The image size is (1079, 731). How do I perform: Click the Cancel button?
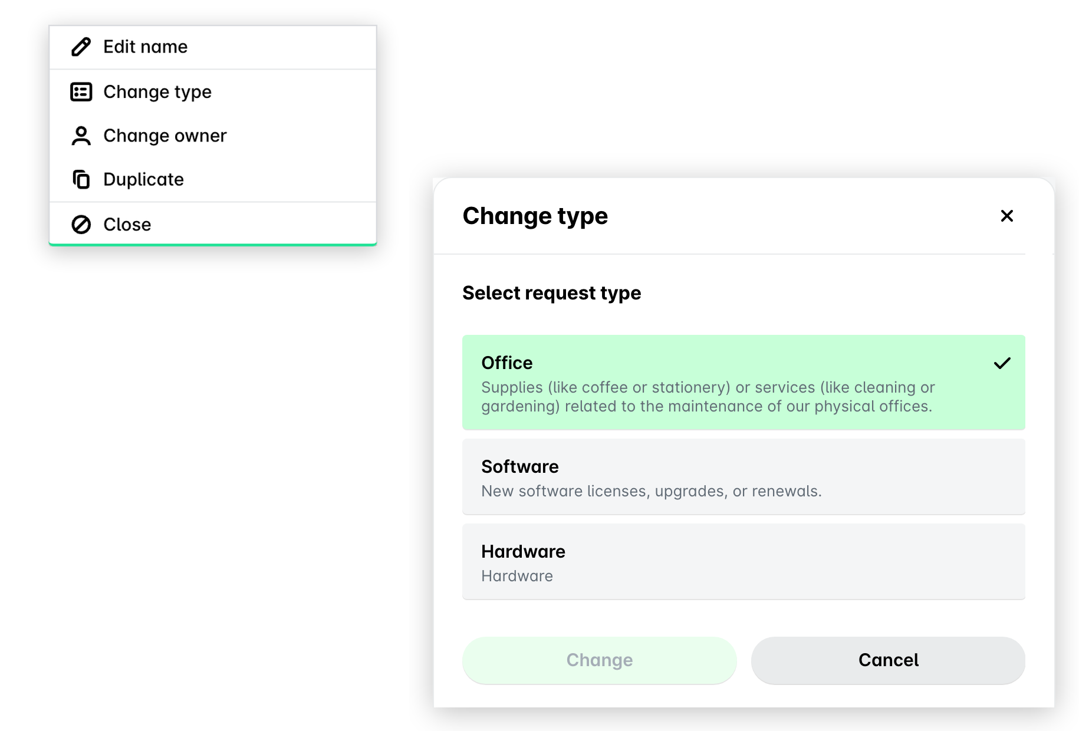click(888, 660)
